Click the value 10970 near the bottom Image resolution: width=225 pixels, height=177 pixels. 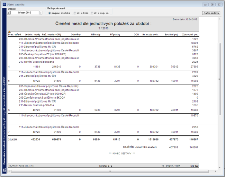(x=194, y=115)
